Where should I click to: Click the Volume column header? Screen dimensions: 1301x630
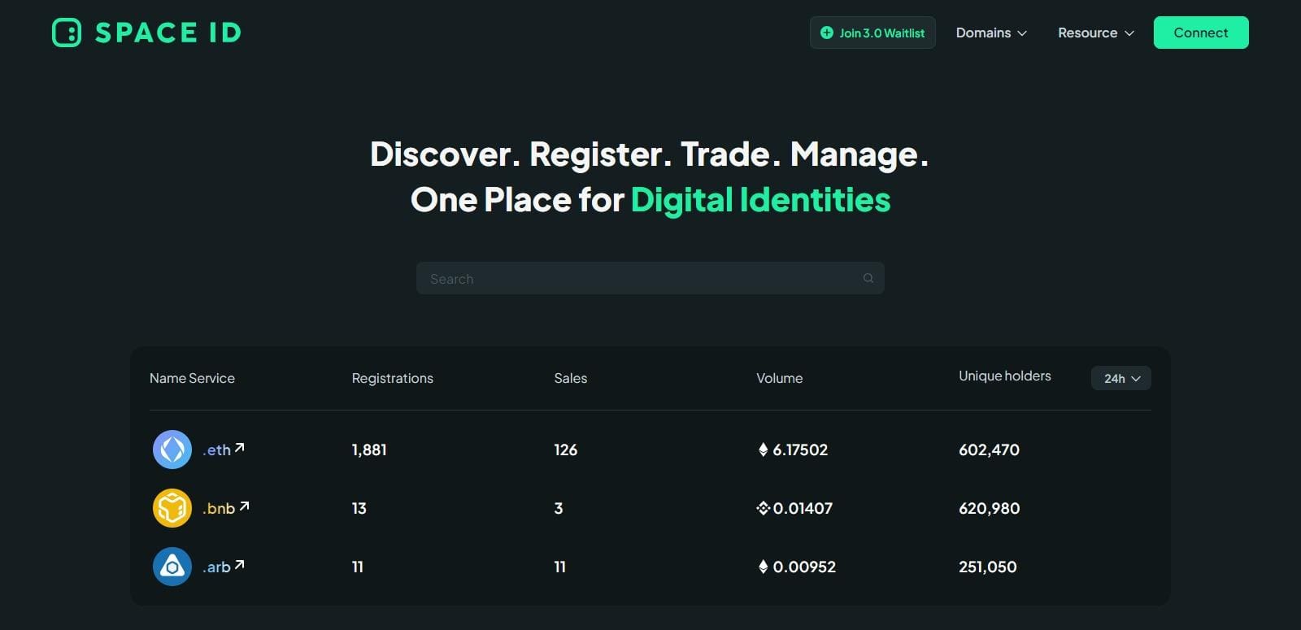[x=779, y=378]
